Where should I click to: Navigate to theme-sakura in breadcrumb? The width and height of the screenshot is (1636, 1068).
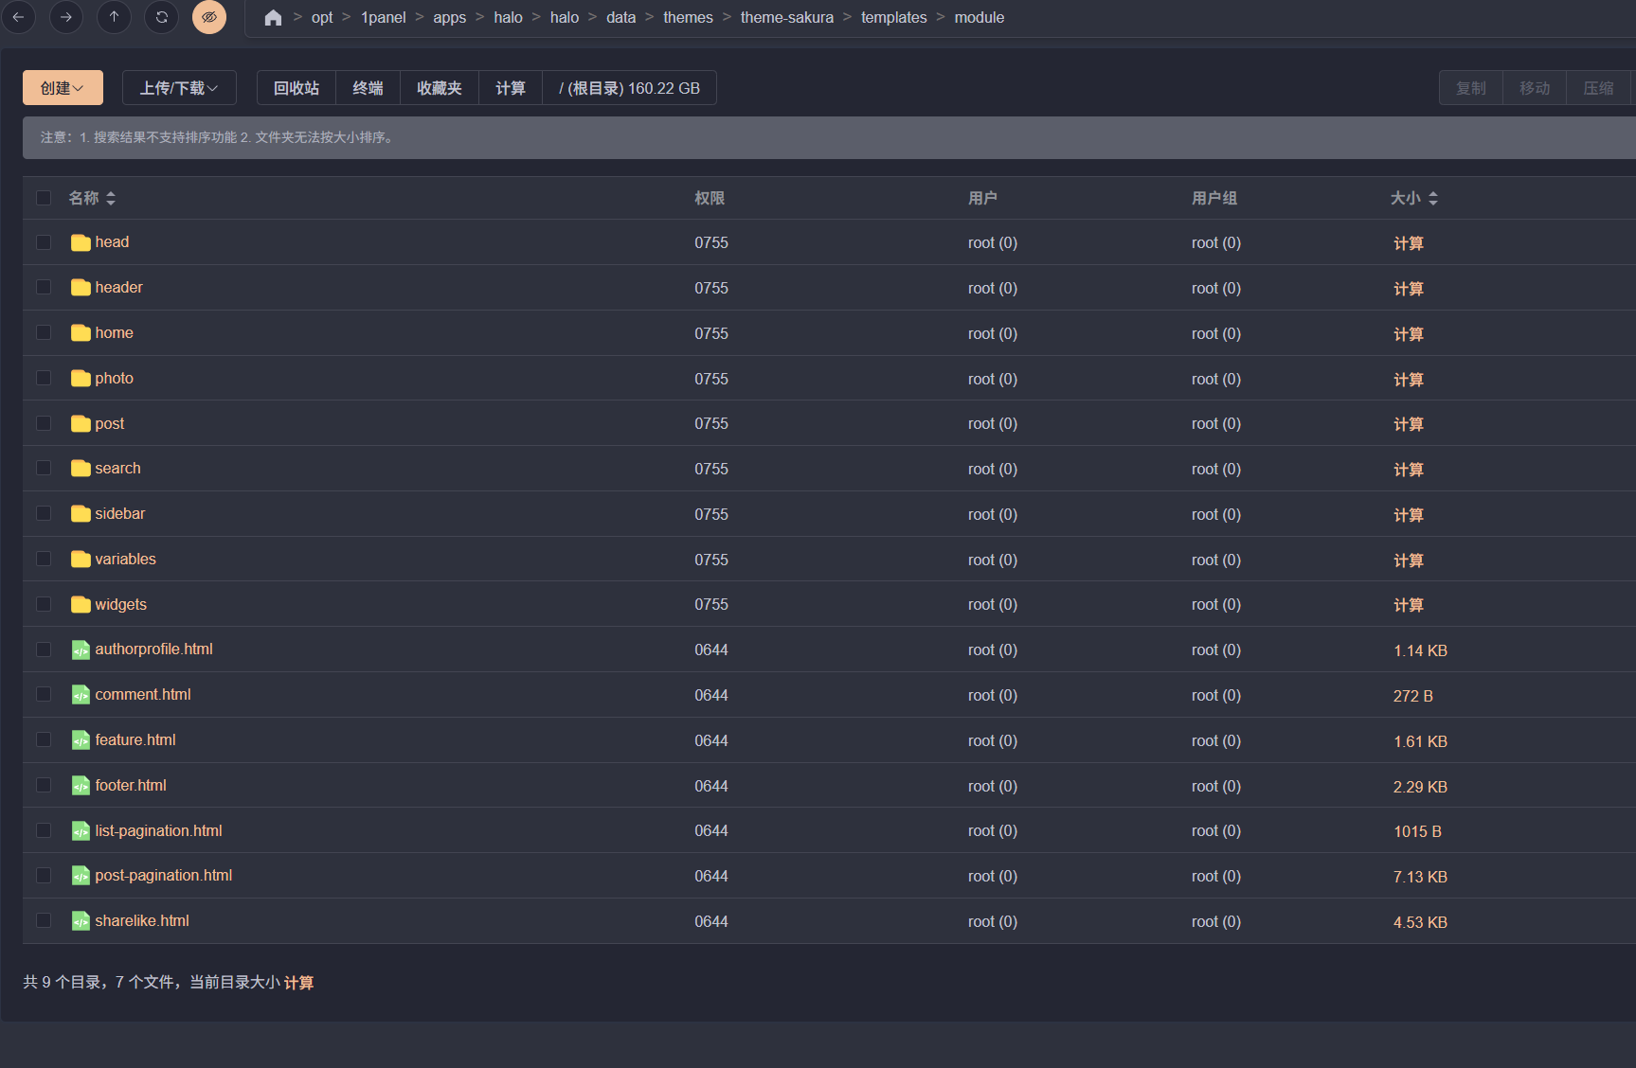pyautogui.click(x=786, y=18)
